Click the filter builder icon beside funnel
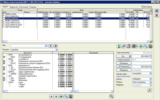The image size is (160, 100). click(x=56, y=46)
